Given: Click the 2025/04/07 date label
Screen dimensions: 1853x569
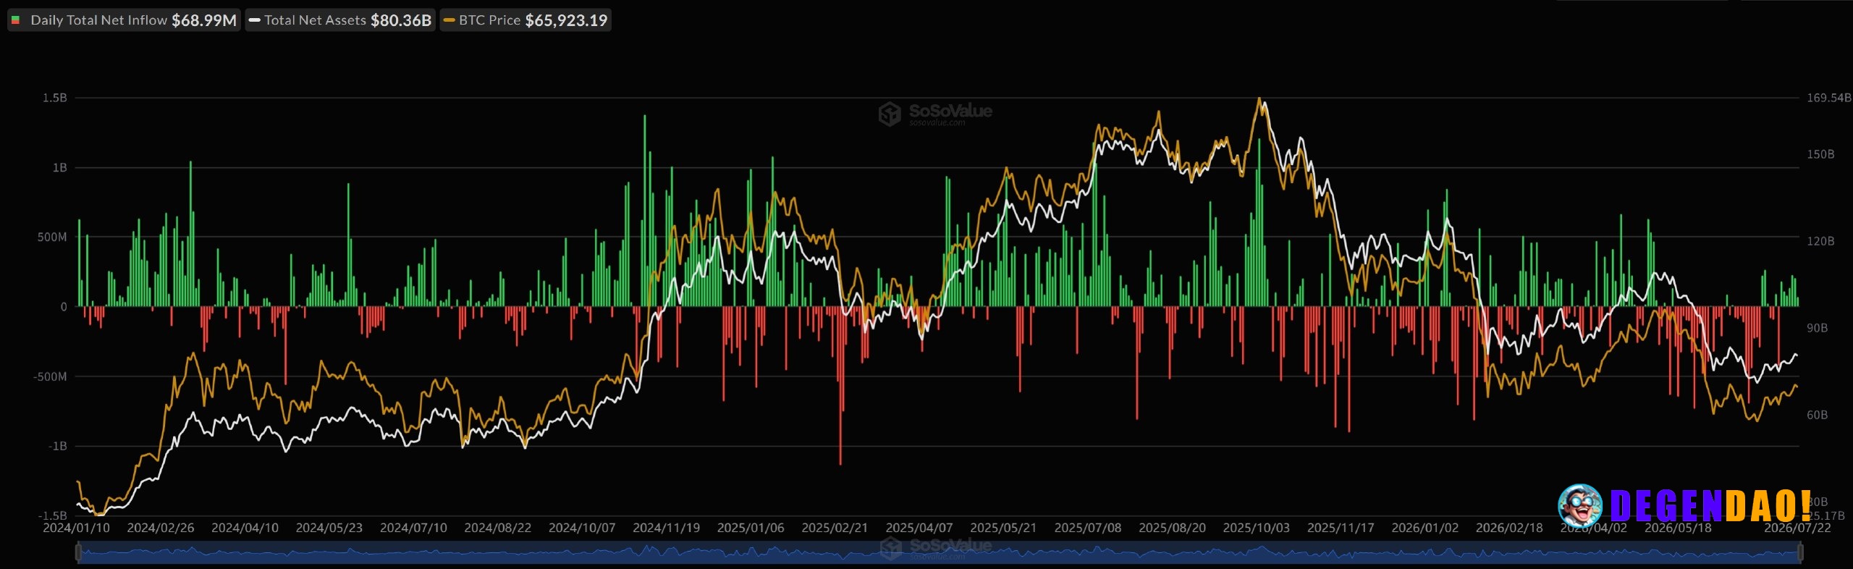Looking at the screenshot, I should point(919,528).
